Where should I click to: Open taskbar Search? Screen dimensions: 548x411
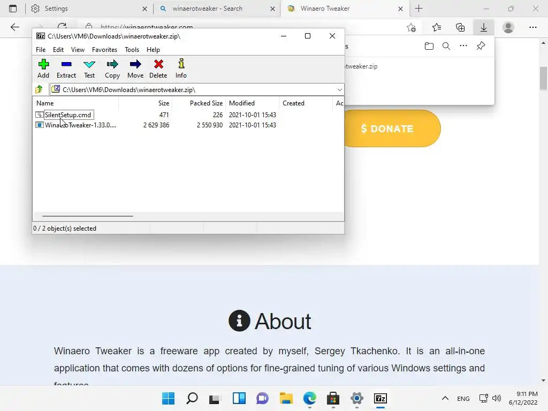pos(192,398)
